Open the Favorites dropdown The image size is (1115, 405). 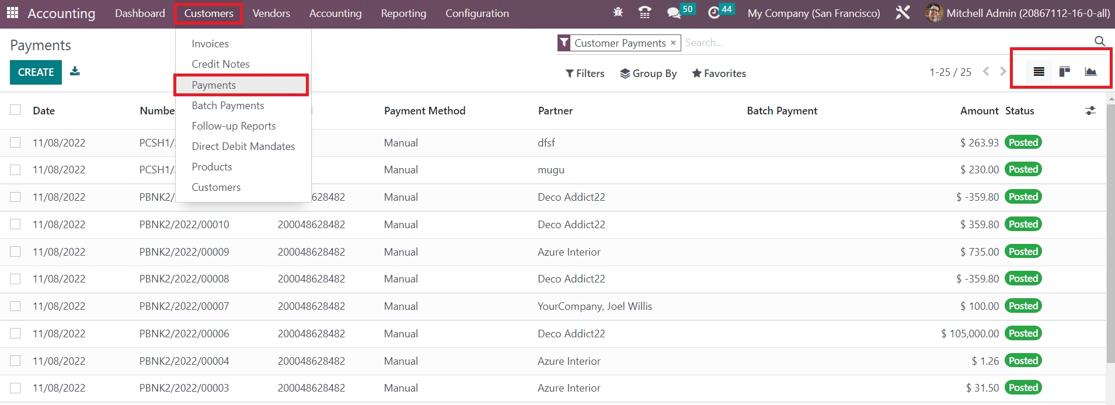(719, 74)
